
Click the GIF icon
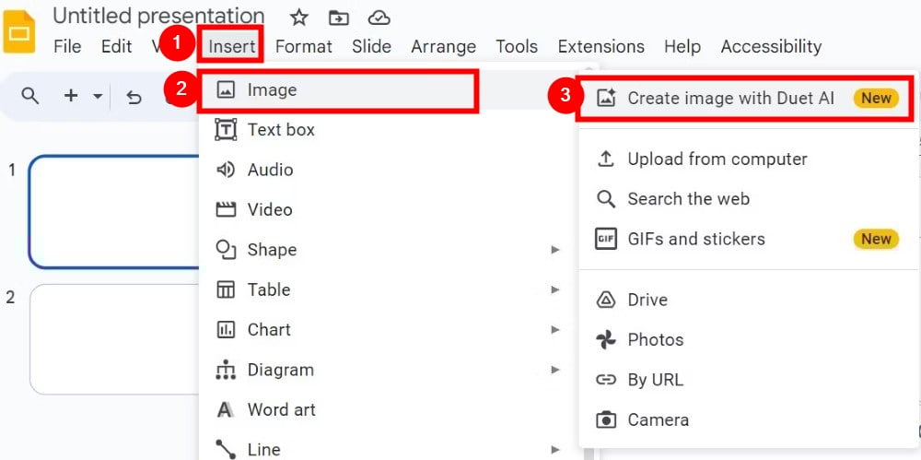pyautogui.click(x=606, y=239)
